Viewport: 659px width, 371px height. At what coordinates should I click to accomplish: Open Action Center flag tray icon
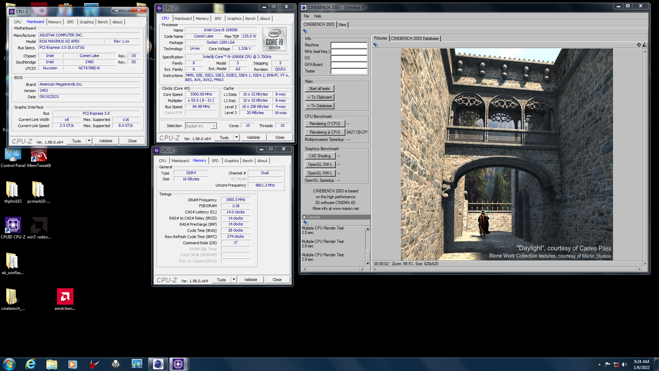608,364
